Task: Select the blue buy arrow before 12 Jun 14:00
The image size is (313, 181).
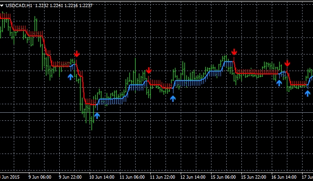Action: (173, 99)
